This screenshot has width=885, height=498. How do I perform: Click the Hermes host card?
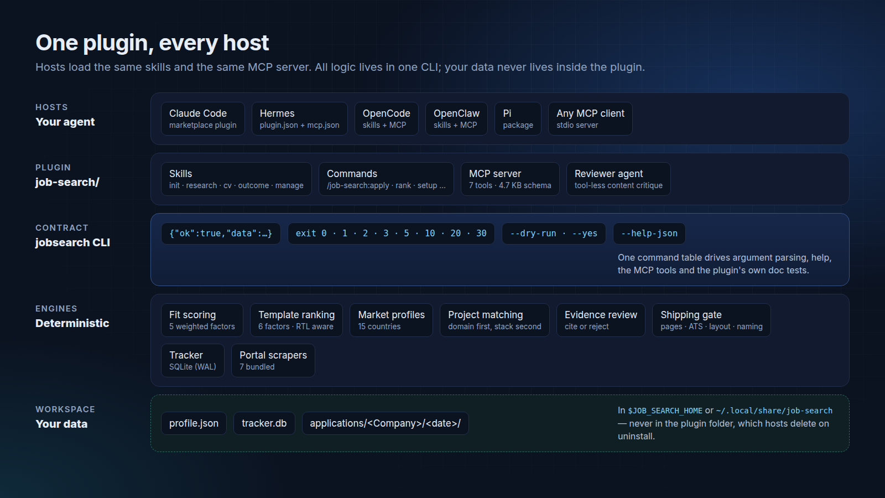click(300, 118)
